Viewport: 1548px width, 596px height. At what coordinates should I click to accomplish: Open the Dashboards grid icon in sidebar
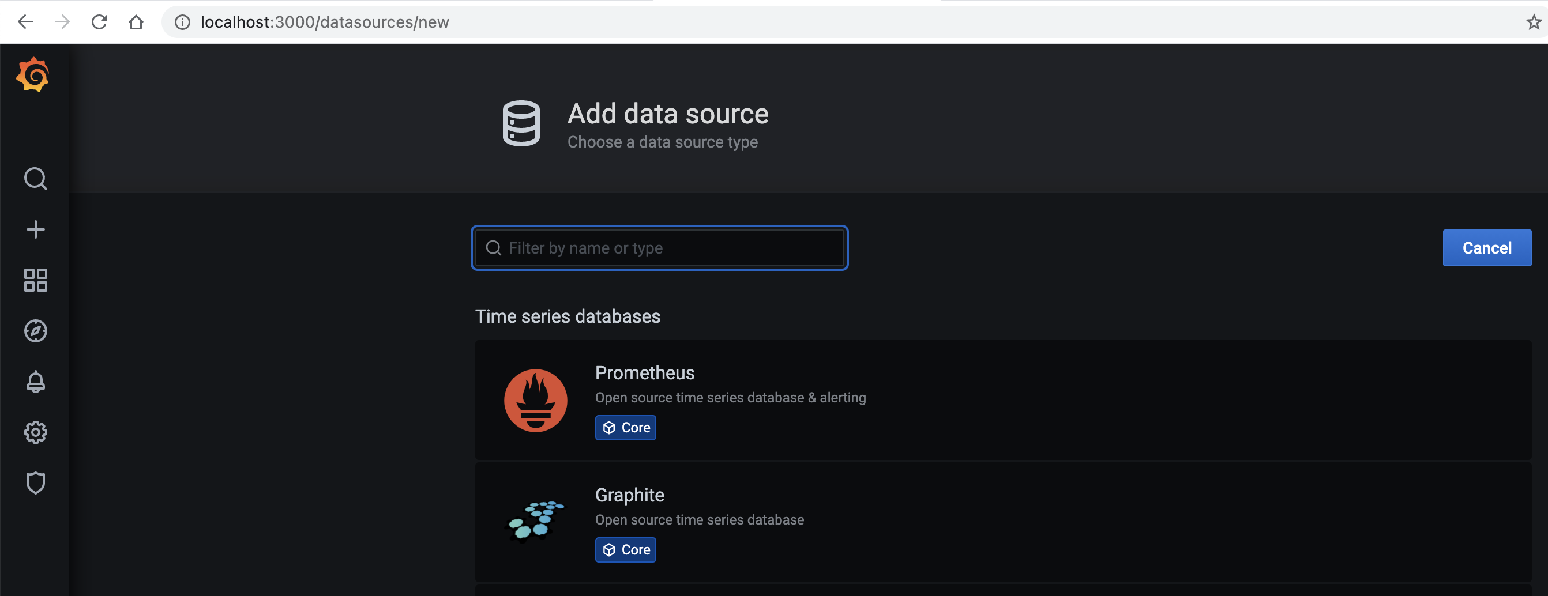35,280
